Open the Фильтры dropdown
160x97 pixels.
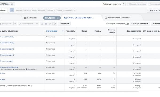[3, 10]
